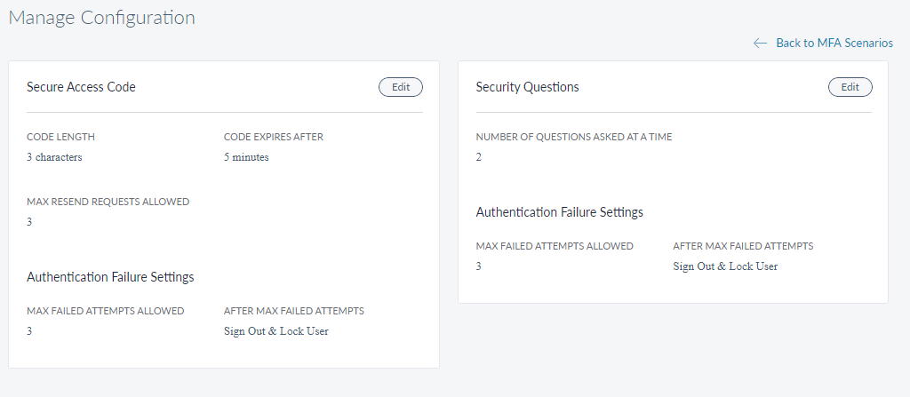Click the 3 characters code length value

(x=54, y=157)
